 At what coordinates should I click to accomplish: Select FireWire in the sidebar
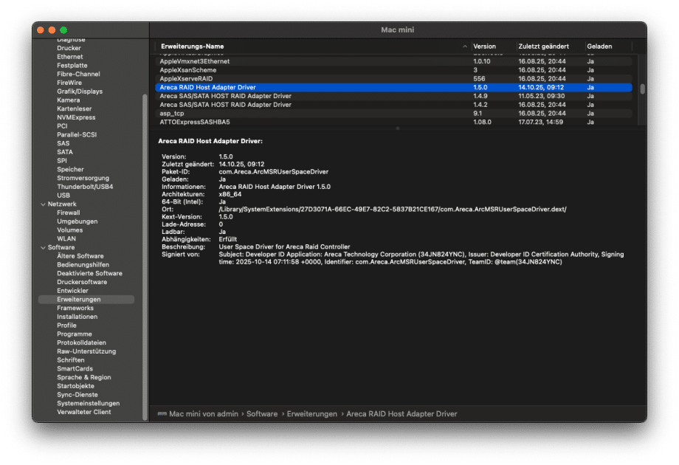[x=69, y=83]
